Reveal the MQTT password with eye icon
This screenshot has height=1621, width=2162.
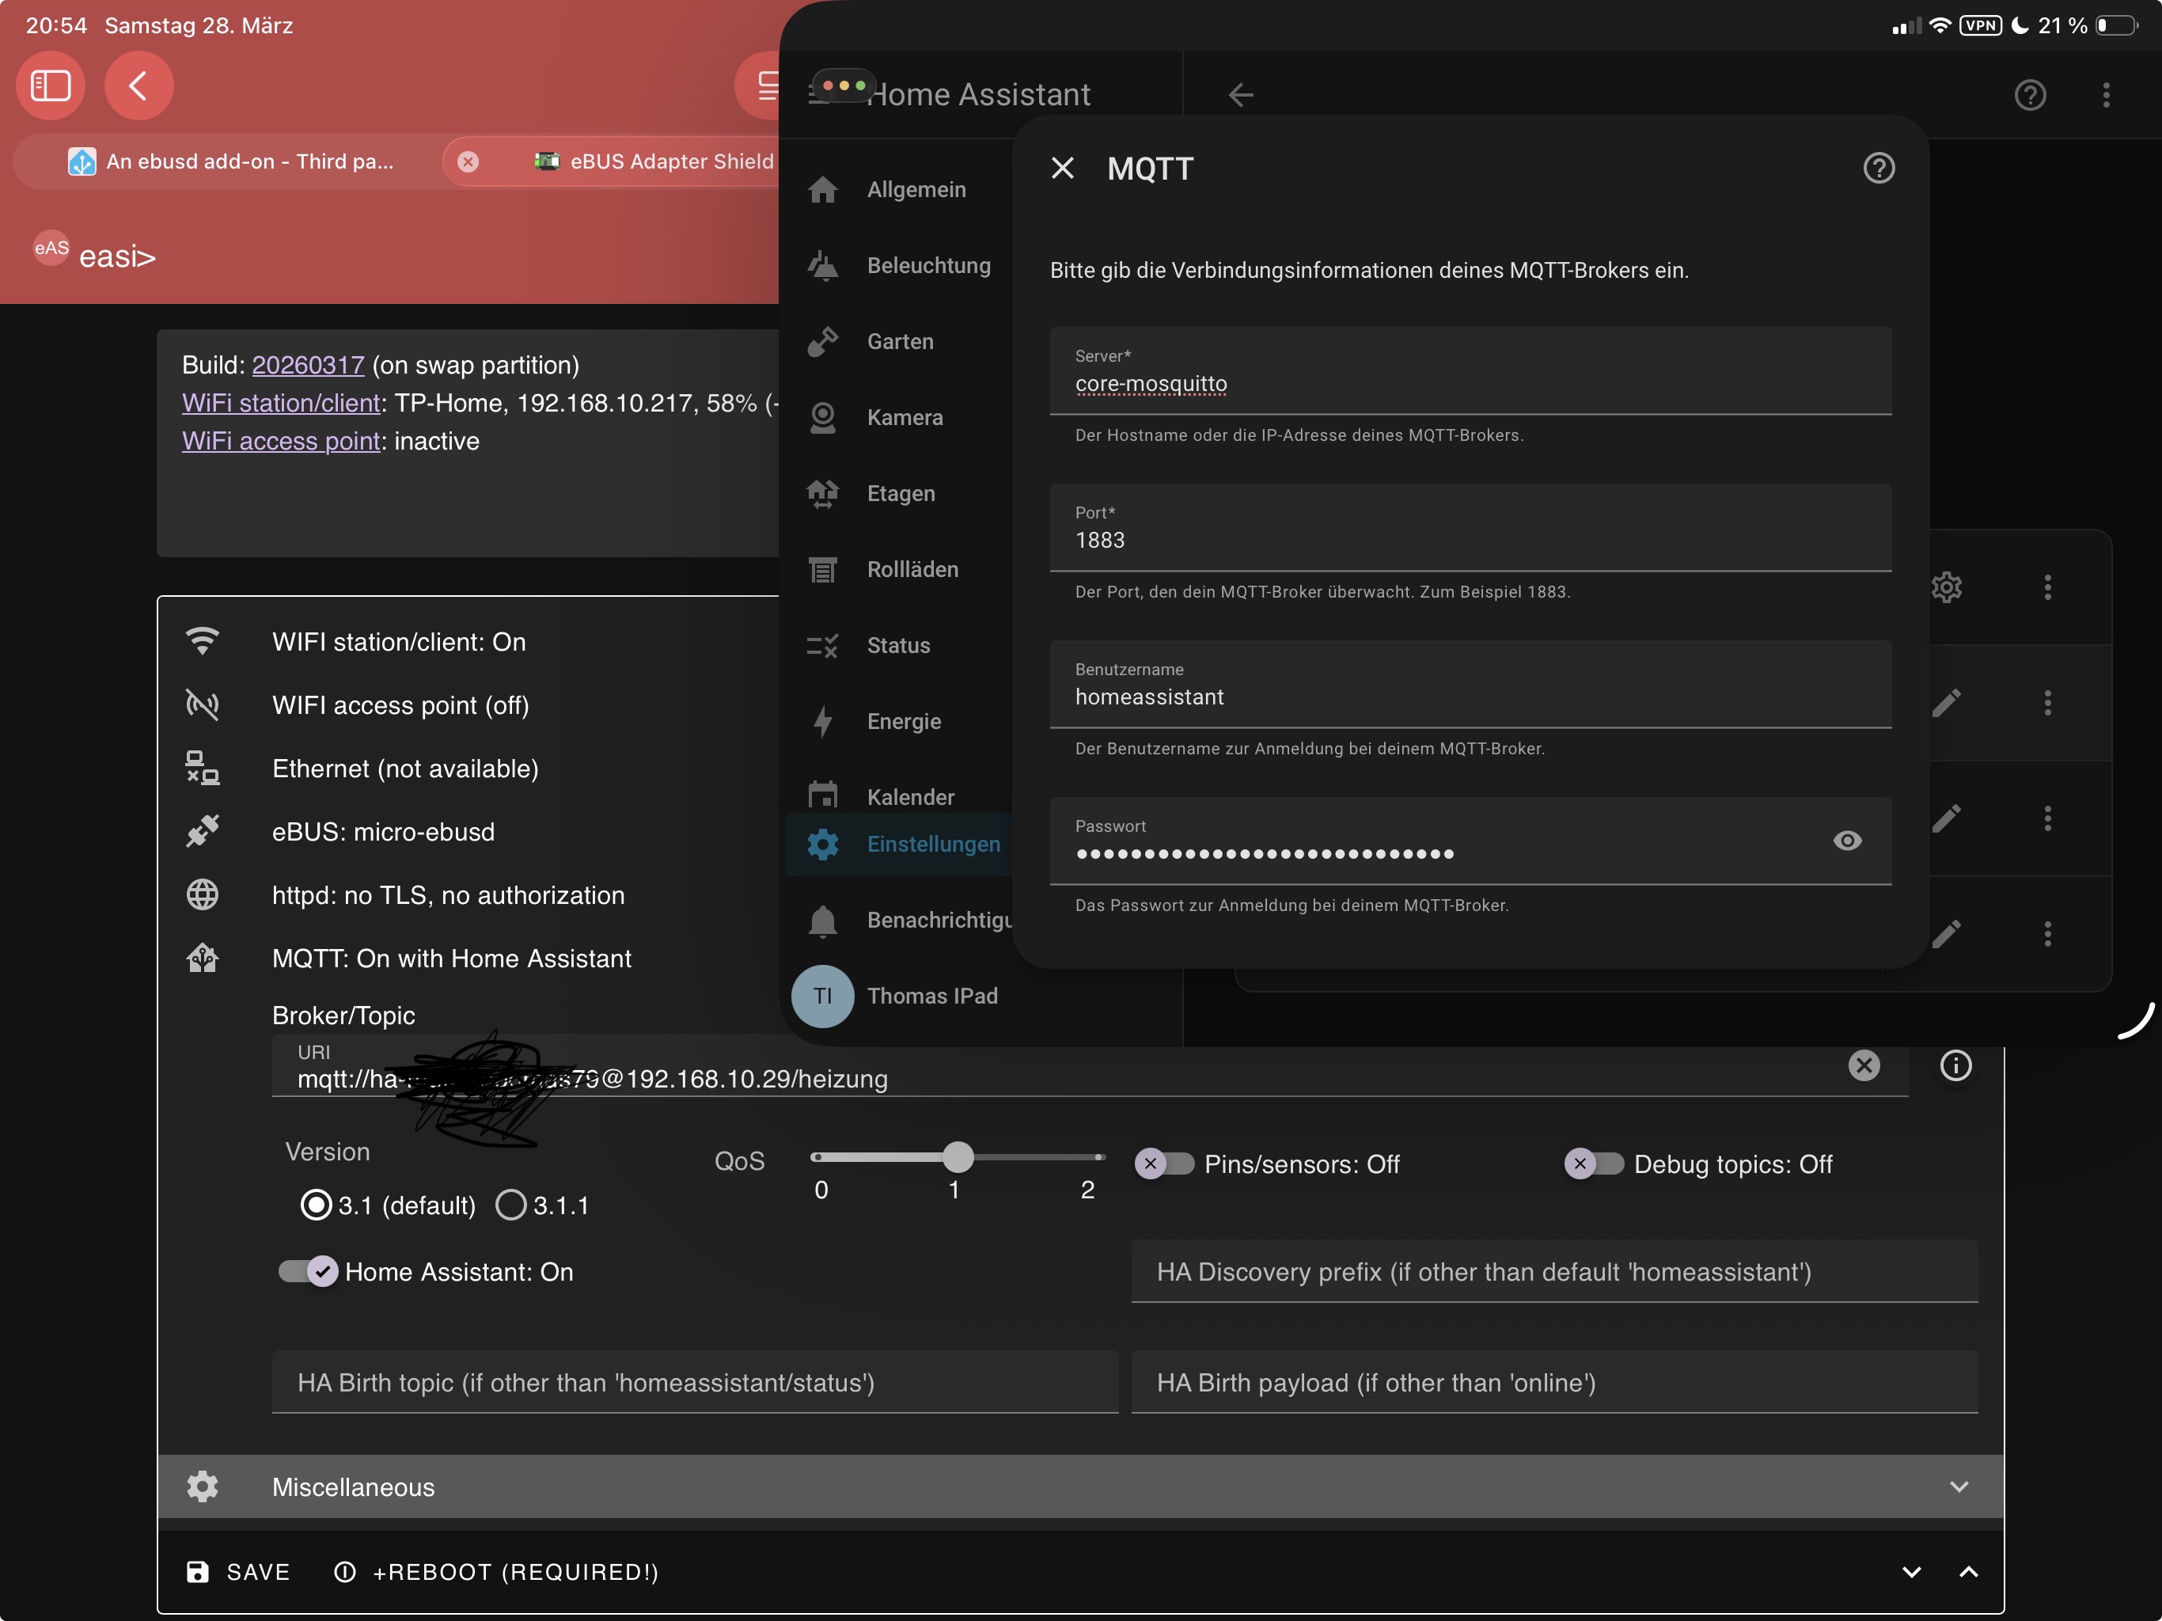(x=1847, y=841)
